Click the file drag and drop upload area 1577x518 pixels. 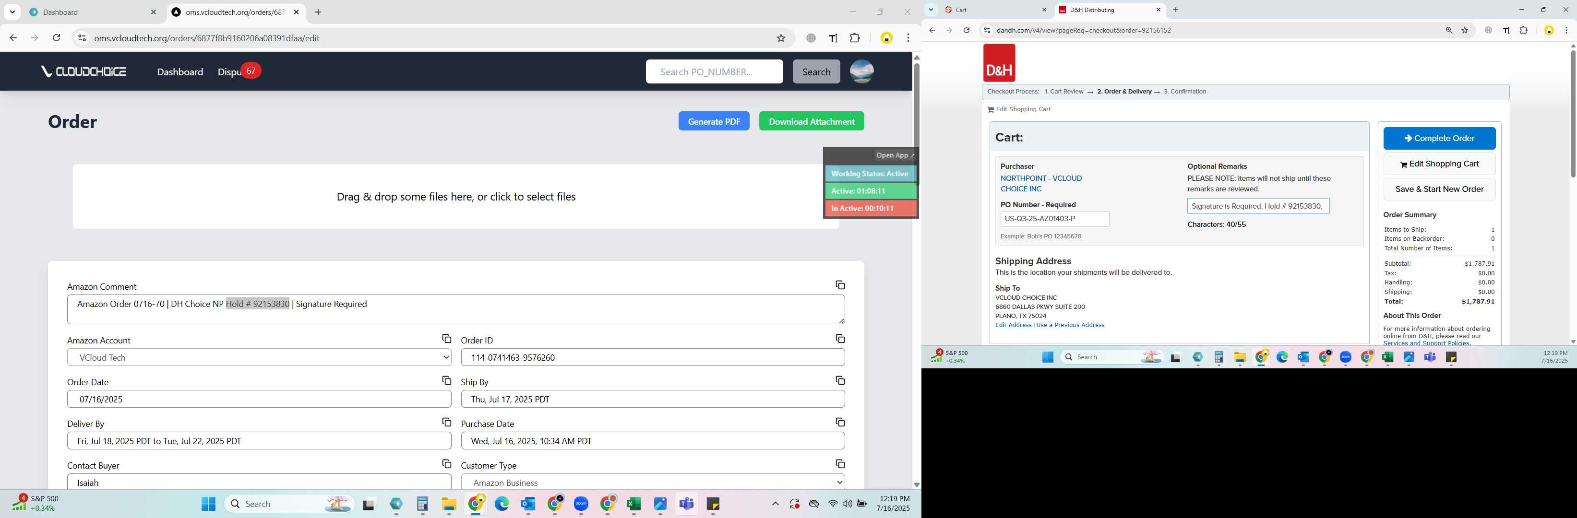coord(455,196)
